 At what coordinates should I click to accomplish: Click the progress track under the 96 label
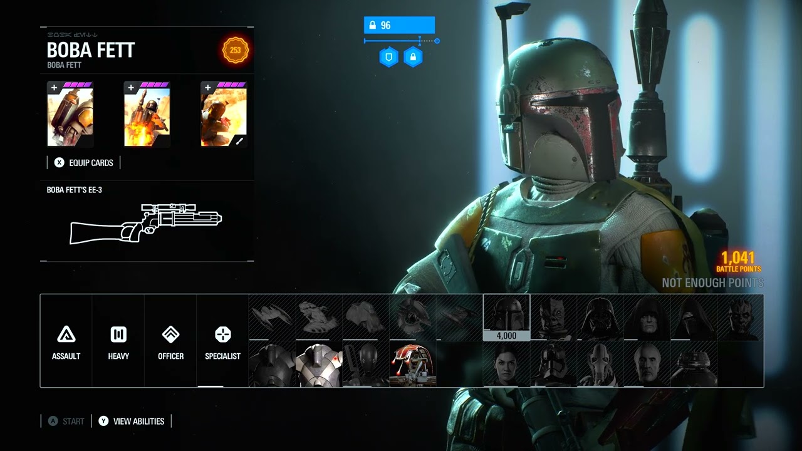coord(402,41)
